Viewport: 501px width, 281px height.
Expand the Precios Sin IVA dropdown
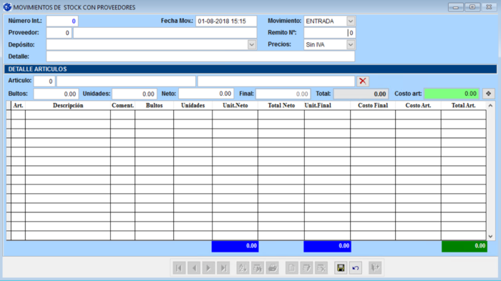(x=351, y=45)
